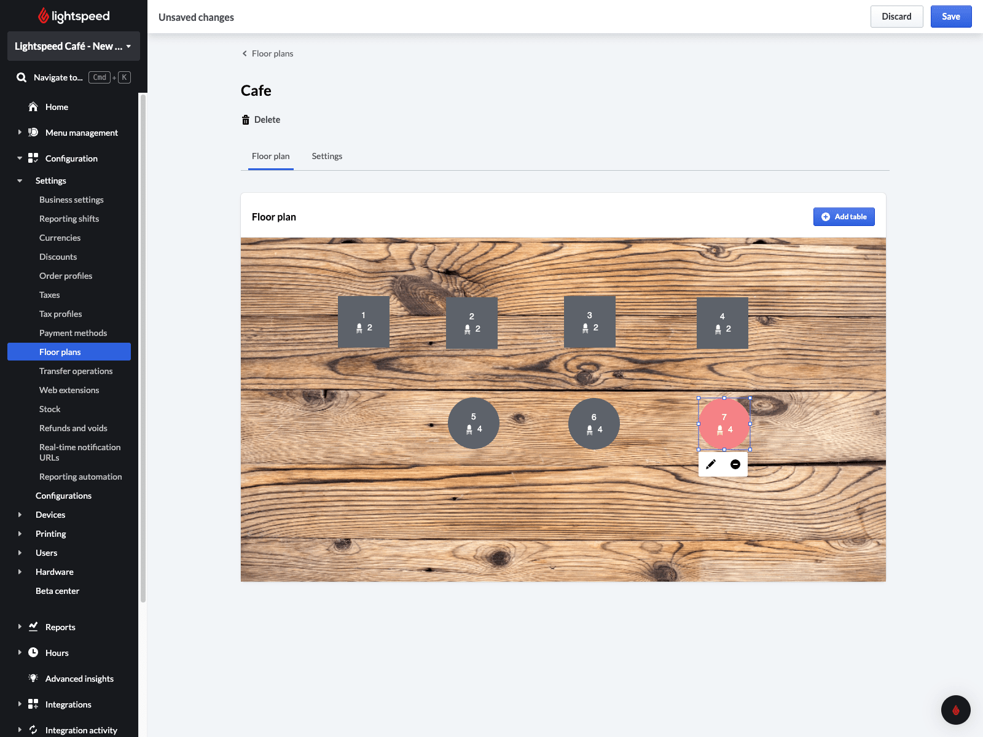Image resolution: width=983 pixels, height=737 pixels.
Task: Click the Add table button
Action: [844, 217]
